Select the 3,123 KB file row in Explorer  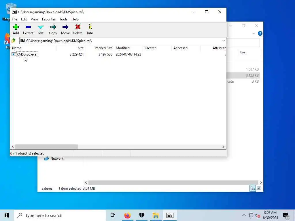243,75
